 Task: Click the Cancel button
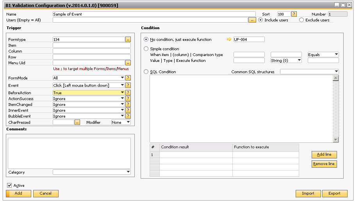(46, 193)
